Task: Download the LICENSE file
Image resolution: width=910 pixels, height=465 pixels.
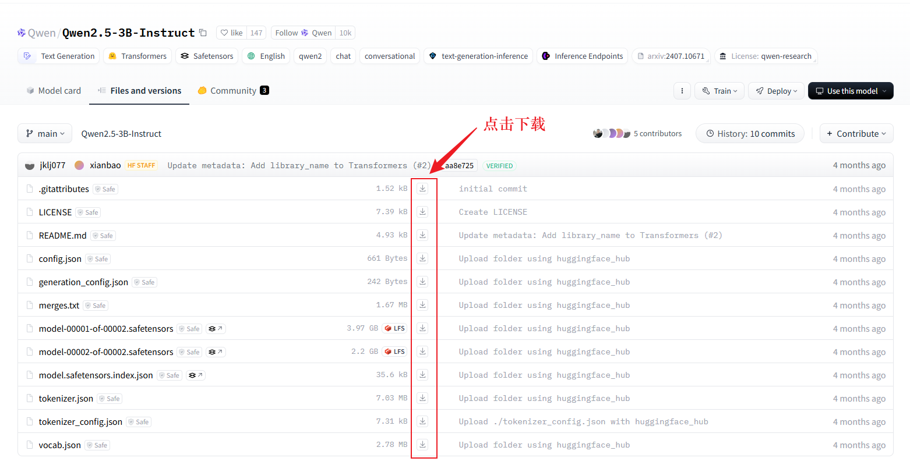Action: click(422, 212)
